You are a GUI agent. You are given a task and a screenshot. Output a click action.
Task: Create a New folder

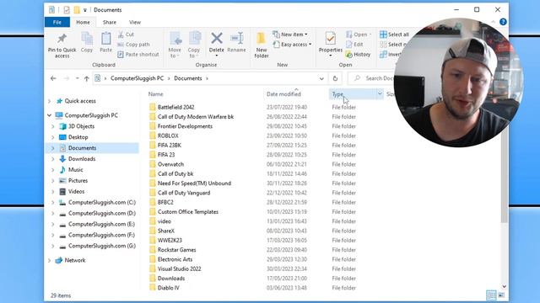(x=262, y=45)
